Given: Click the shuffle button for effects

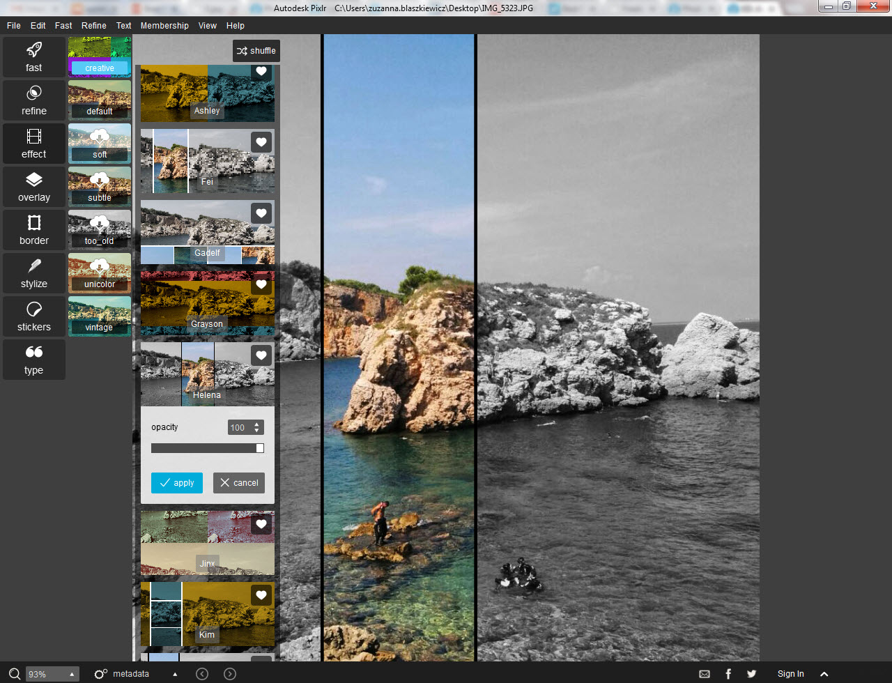Looking at the screenshot, I should click(256, 50).
